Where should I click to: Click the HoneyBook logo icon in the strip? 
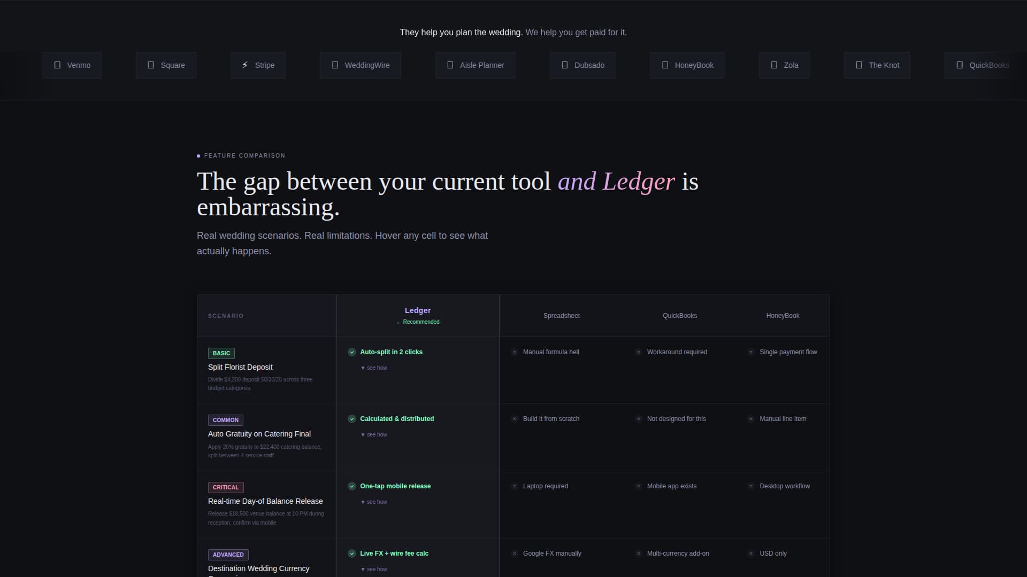click(665, 65)
